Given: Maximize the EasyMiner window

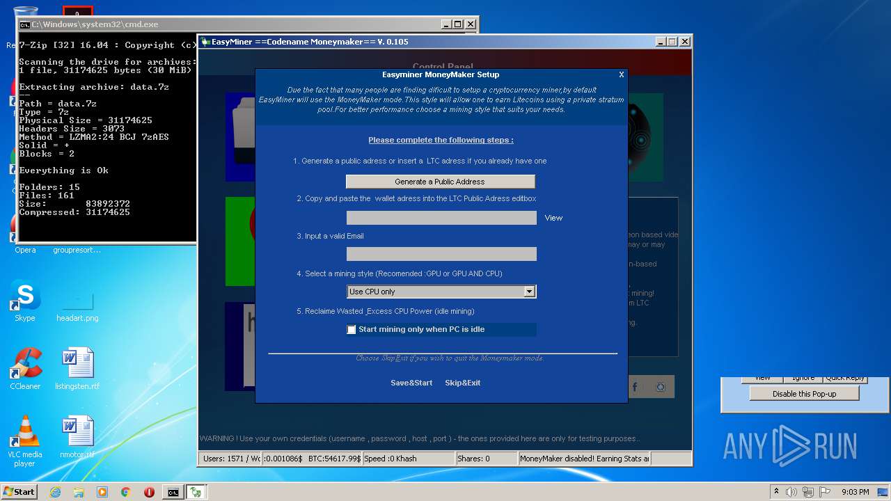Looking at the screenshot, I should tap(672, 42).
